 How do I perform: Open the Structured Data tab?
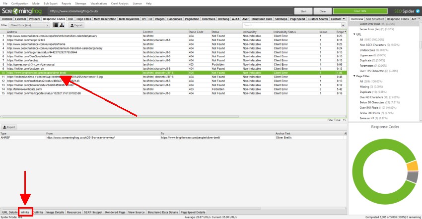click(262, 19)
